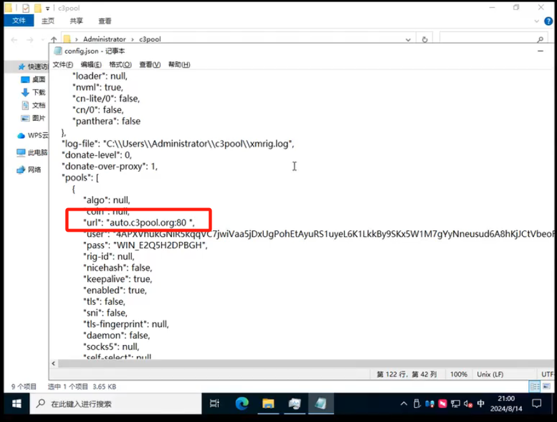
Task: Open the third pinned taskbar app
Action: point(294,404)
